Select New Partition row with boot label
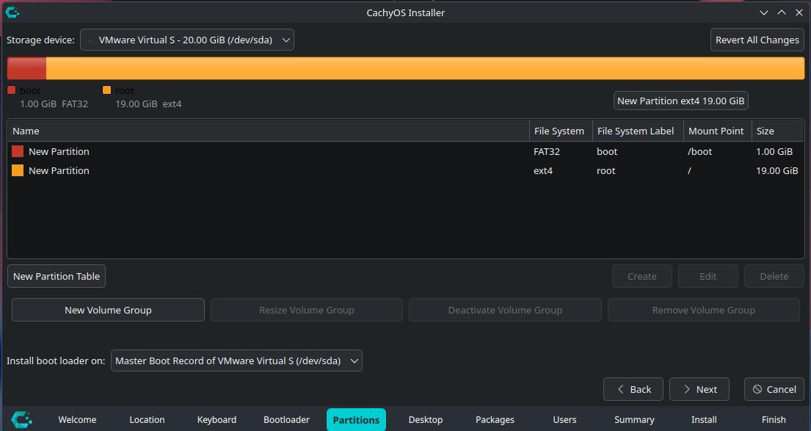811x431 pixels. [406, 151]
